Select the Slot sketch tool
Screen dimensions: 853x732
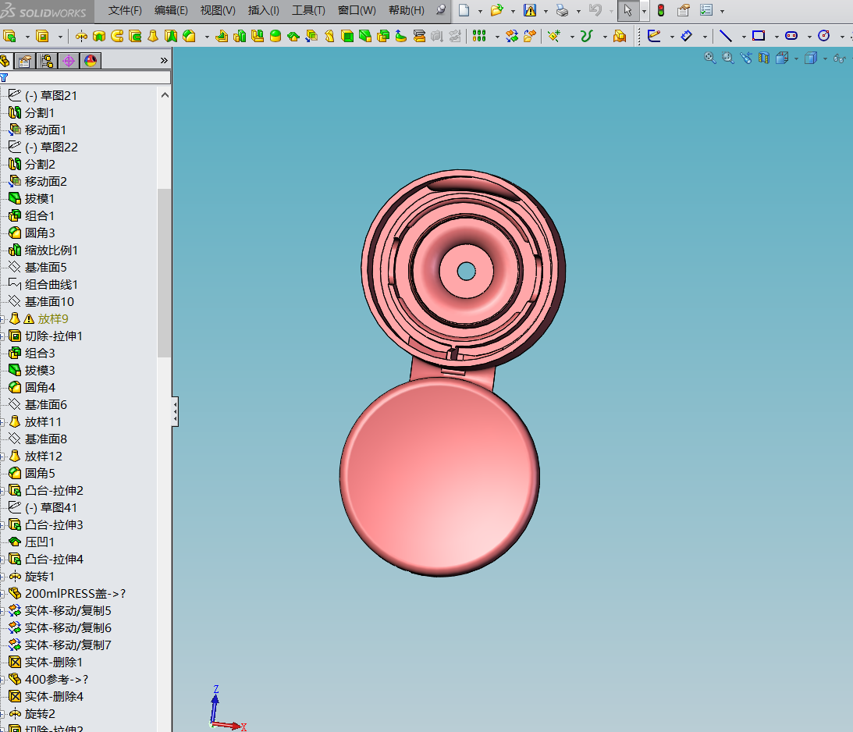[791, 37]
